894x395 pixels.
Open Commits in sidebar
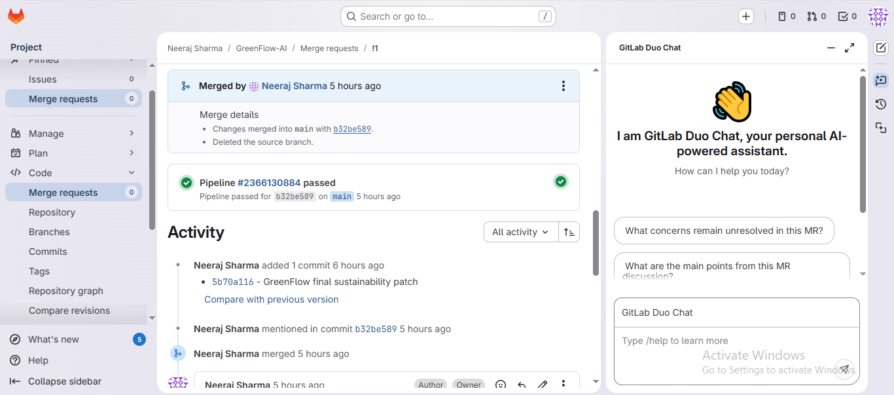pos(73,252)
